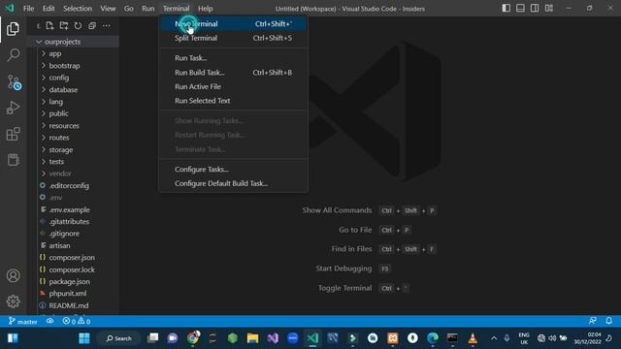Screen dimensions: 621x349
Task: Click the master branch indicator in status bar
Action: pos(23,321)
